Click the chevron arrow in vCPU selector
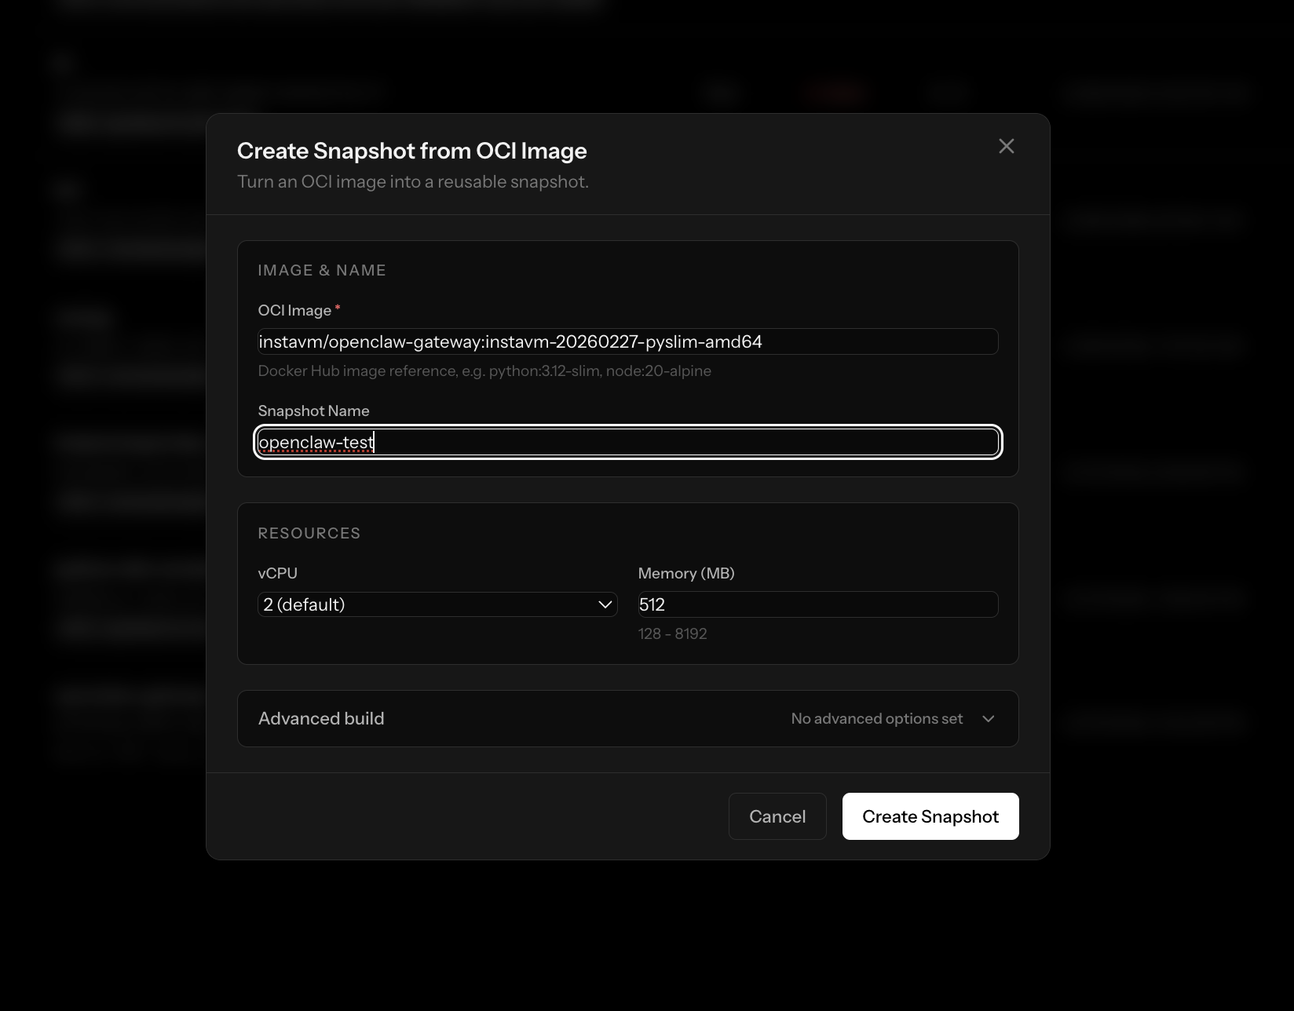 pos(605,604)
